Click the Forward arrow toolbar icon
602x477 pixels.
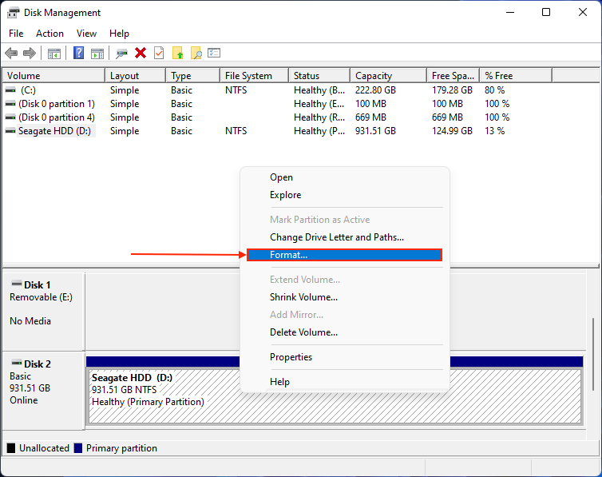coord(30,53)
